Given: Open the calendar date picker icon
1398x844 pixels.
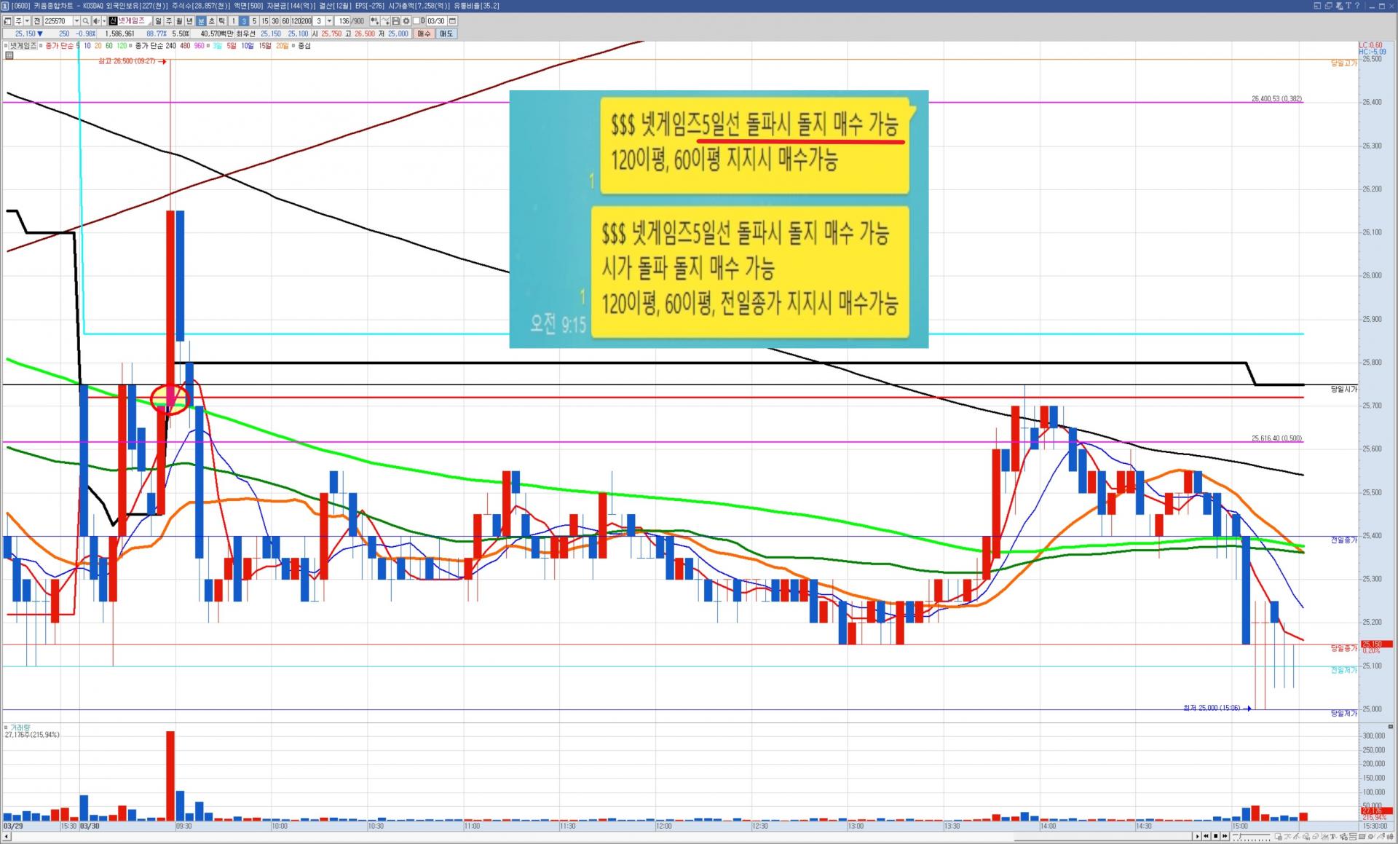Looking at the screenshot, I should [x=452, y=21].
